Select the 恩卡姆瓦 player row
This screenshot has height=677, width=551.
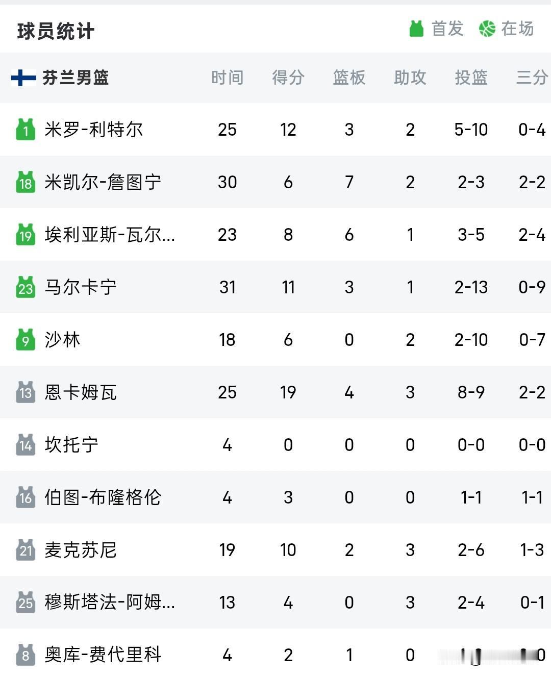coord(275,392)
